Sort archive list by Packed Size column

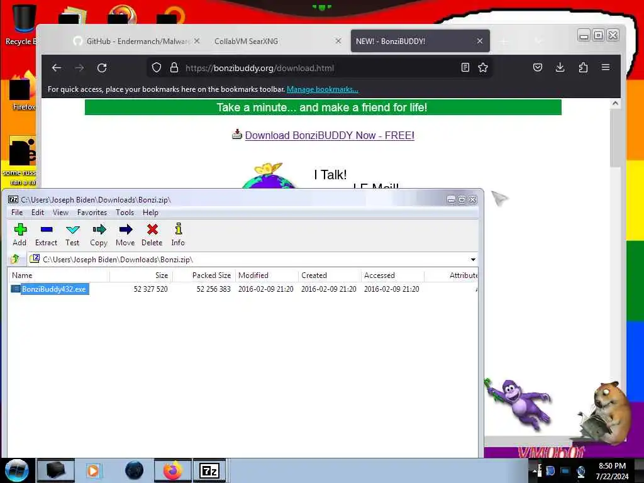pos(204,275)
